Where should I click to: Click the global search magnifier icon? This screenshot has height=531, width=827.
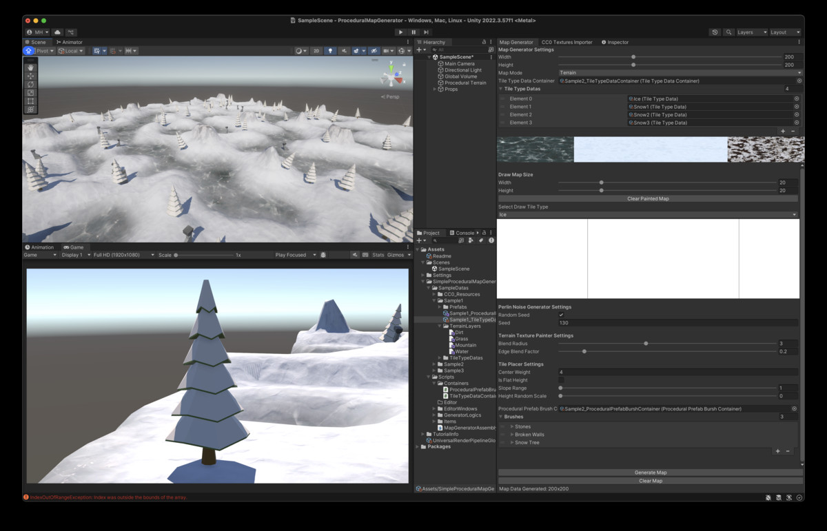(728, 32)
